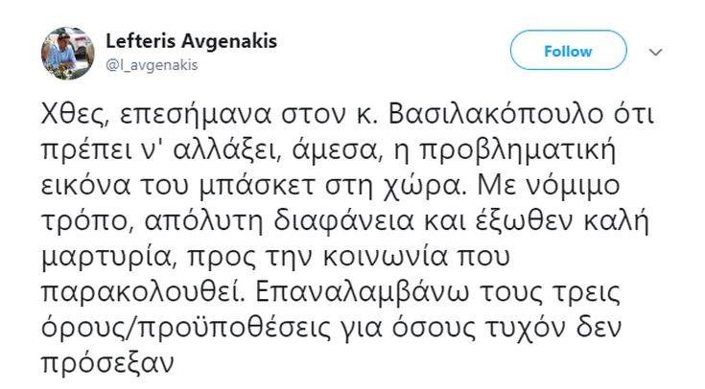Image resolution: width=705 pixels, height=389 pixels.
Task: Open the Lefteris Avgenakis display name link
Action: coord(180,43)
